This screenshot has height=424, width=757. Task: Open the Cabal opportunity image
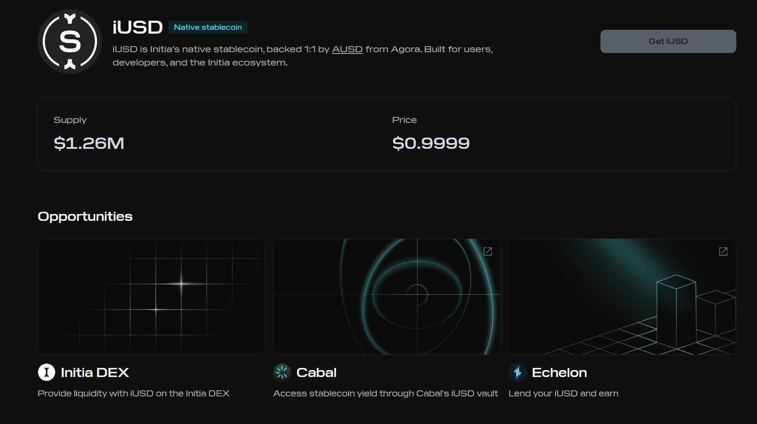386,297
